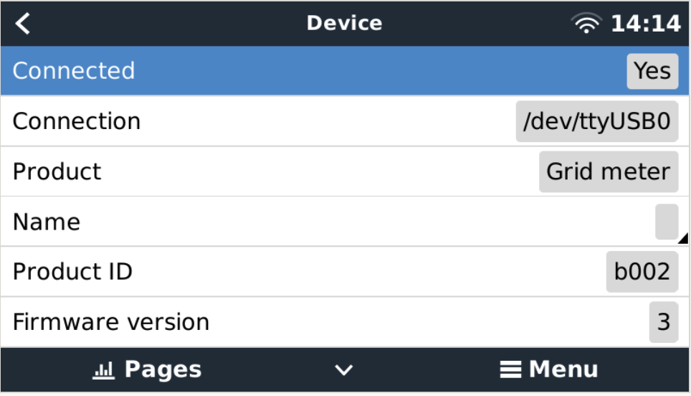Select the Name row

click(x=287, y=222)
